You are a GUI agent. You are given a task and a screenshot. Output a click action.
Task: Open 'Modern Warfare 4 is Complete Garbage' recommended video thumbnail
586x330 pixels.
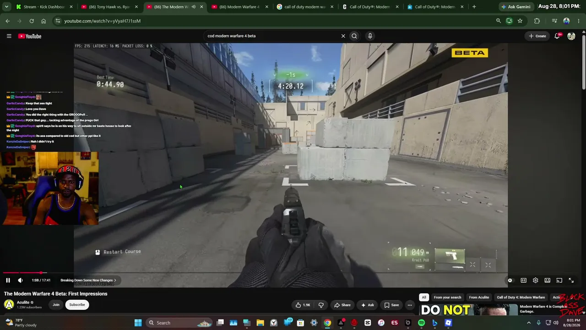pos(469,310)
